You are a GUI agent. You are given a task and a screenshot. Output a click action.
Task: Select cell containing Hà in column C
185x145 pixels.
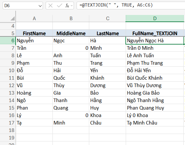click(107, 41)
